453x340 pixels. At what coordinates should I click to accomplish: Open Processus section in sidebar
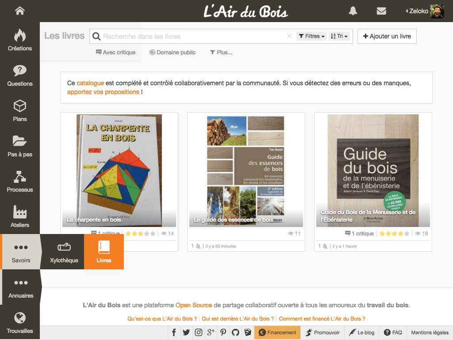pos(19,181)
